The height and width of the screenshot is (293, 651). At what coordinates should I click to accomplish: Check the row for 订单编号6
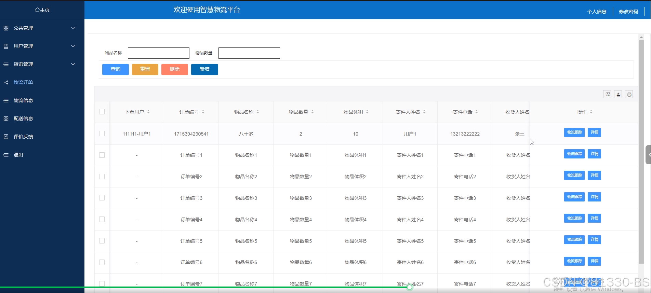click(102, 262)
